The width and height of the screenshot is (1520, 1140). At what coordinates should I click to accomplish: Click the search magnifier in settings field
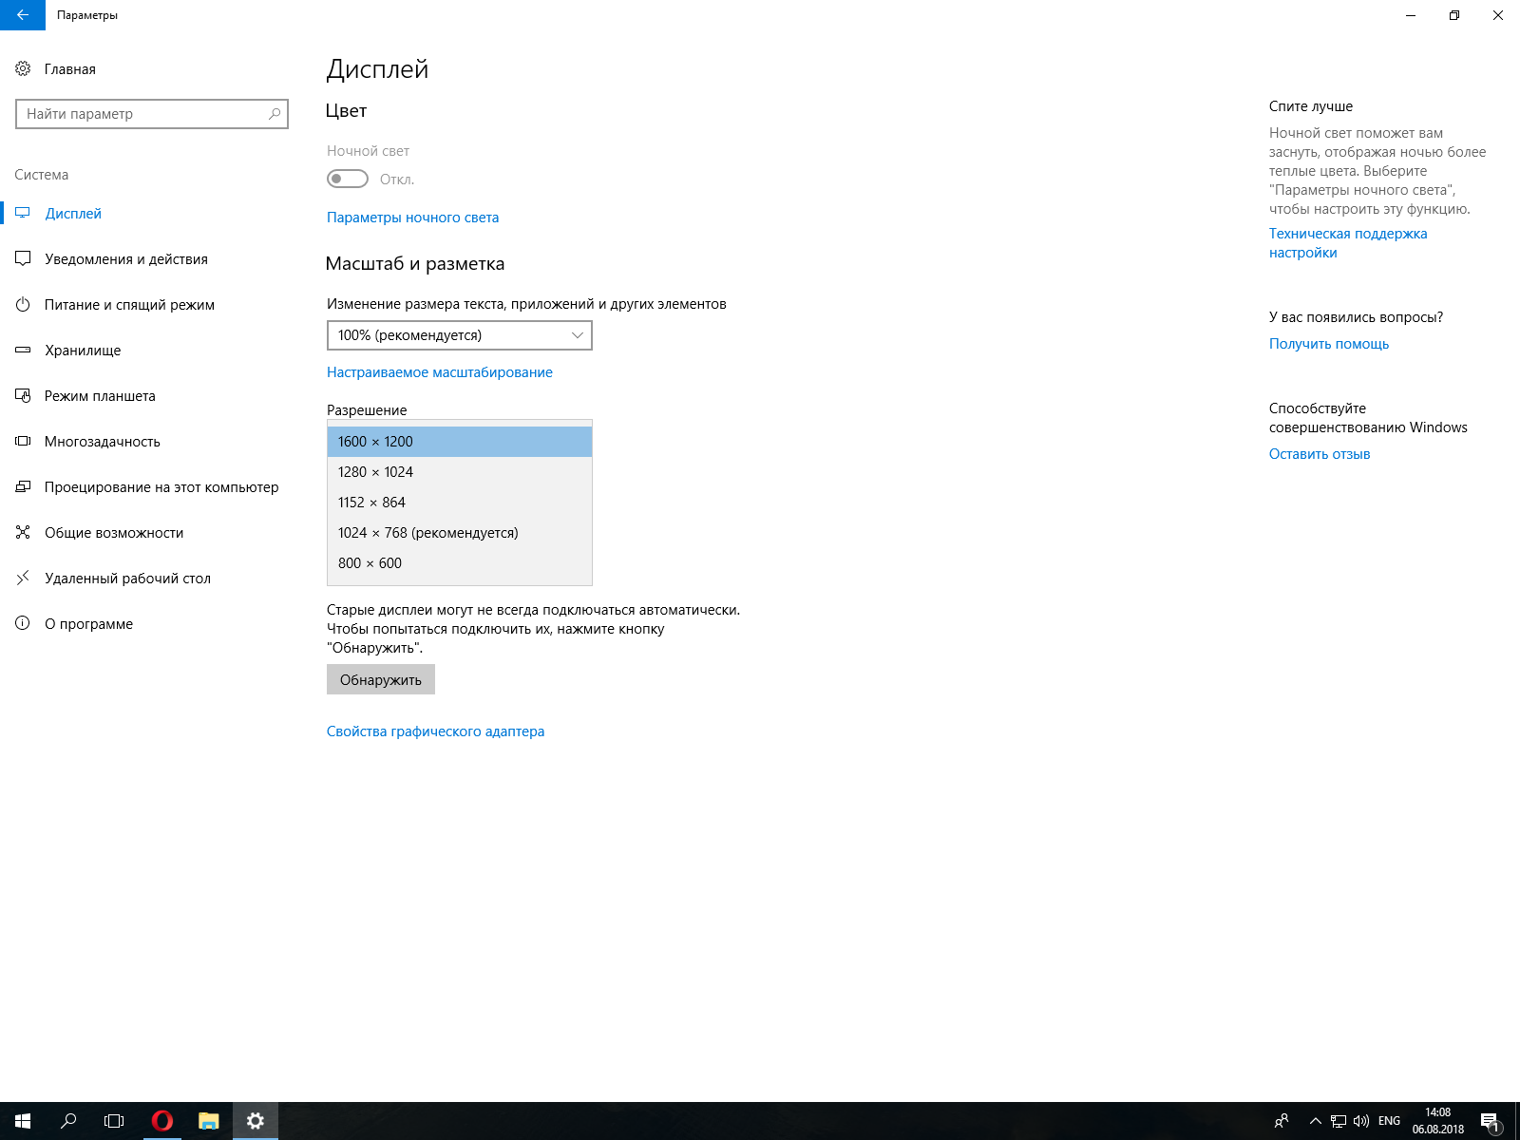click(275, 114)
